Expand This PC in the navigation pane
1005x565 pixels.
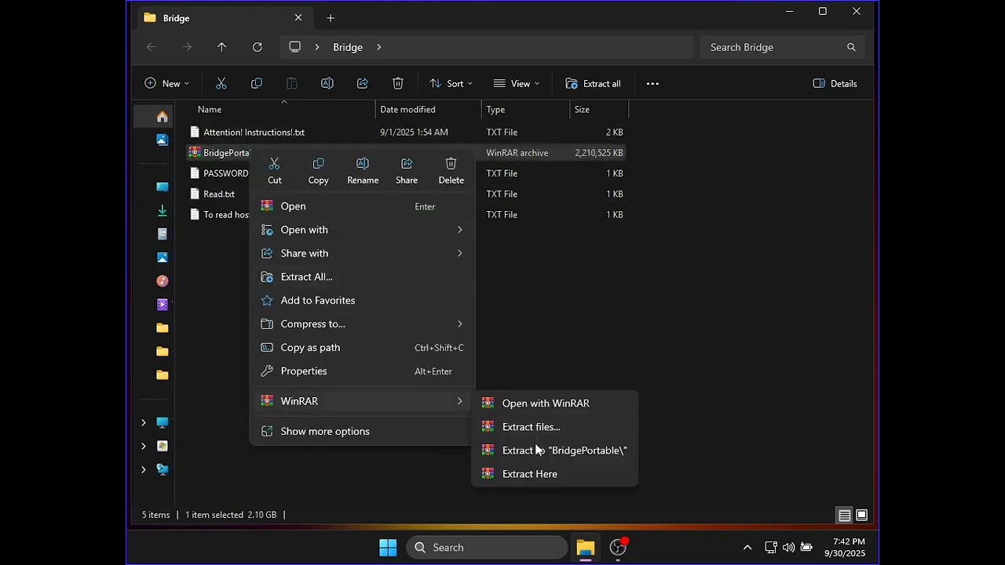click(143, 422)
